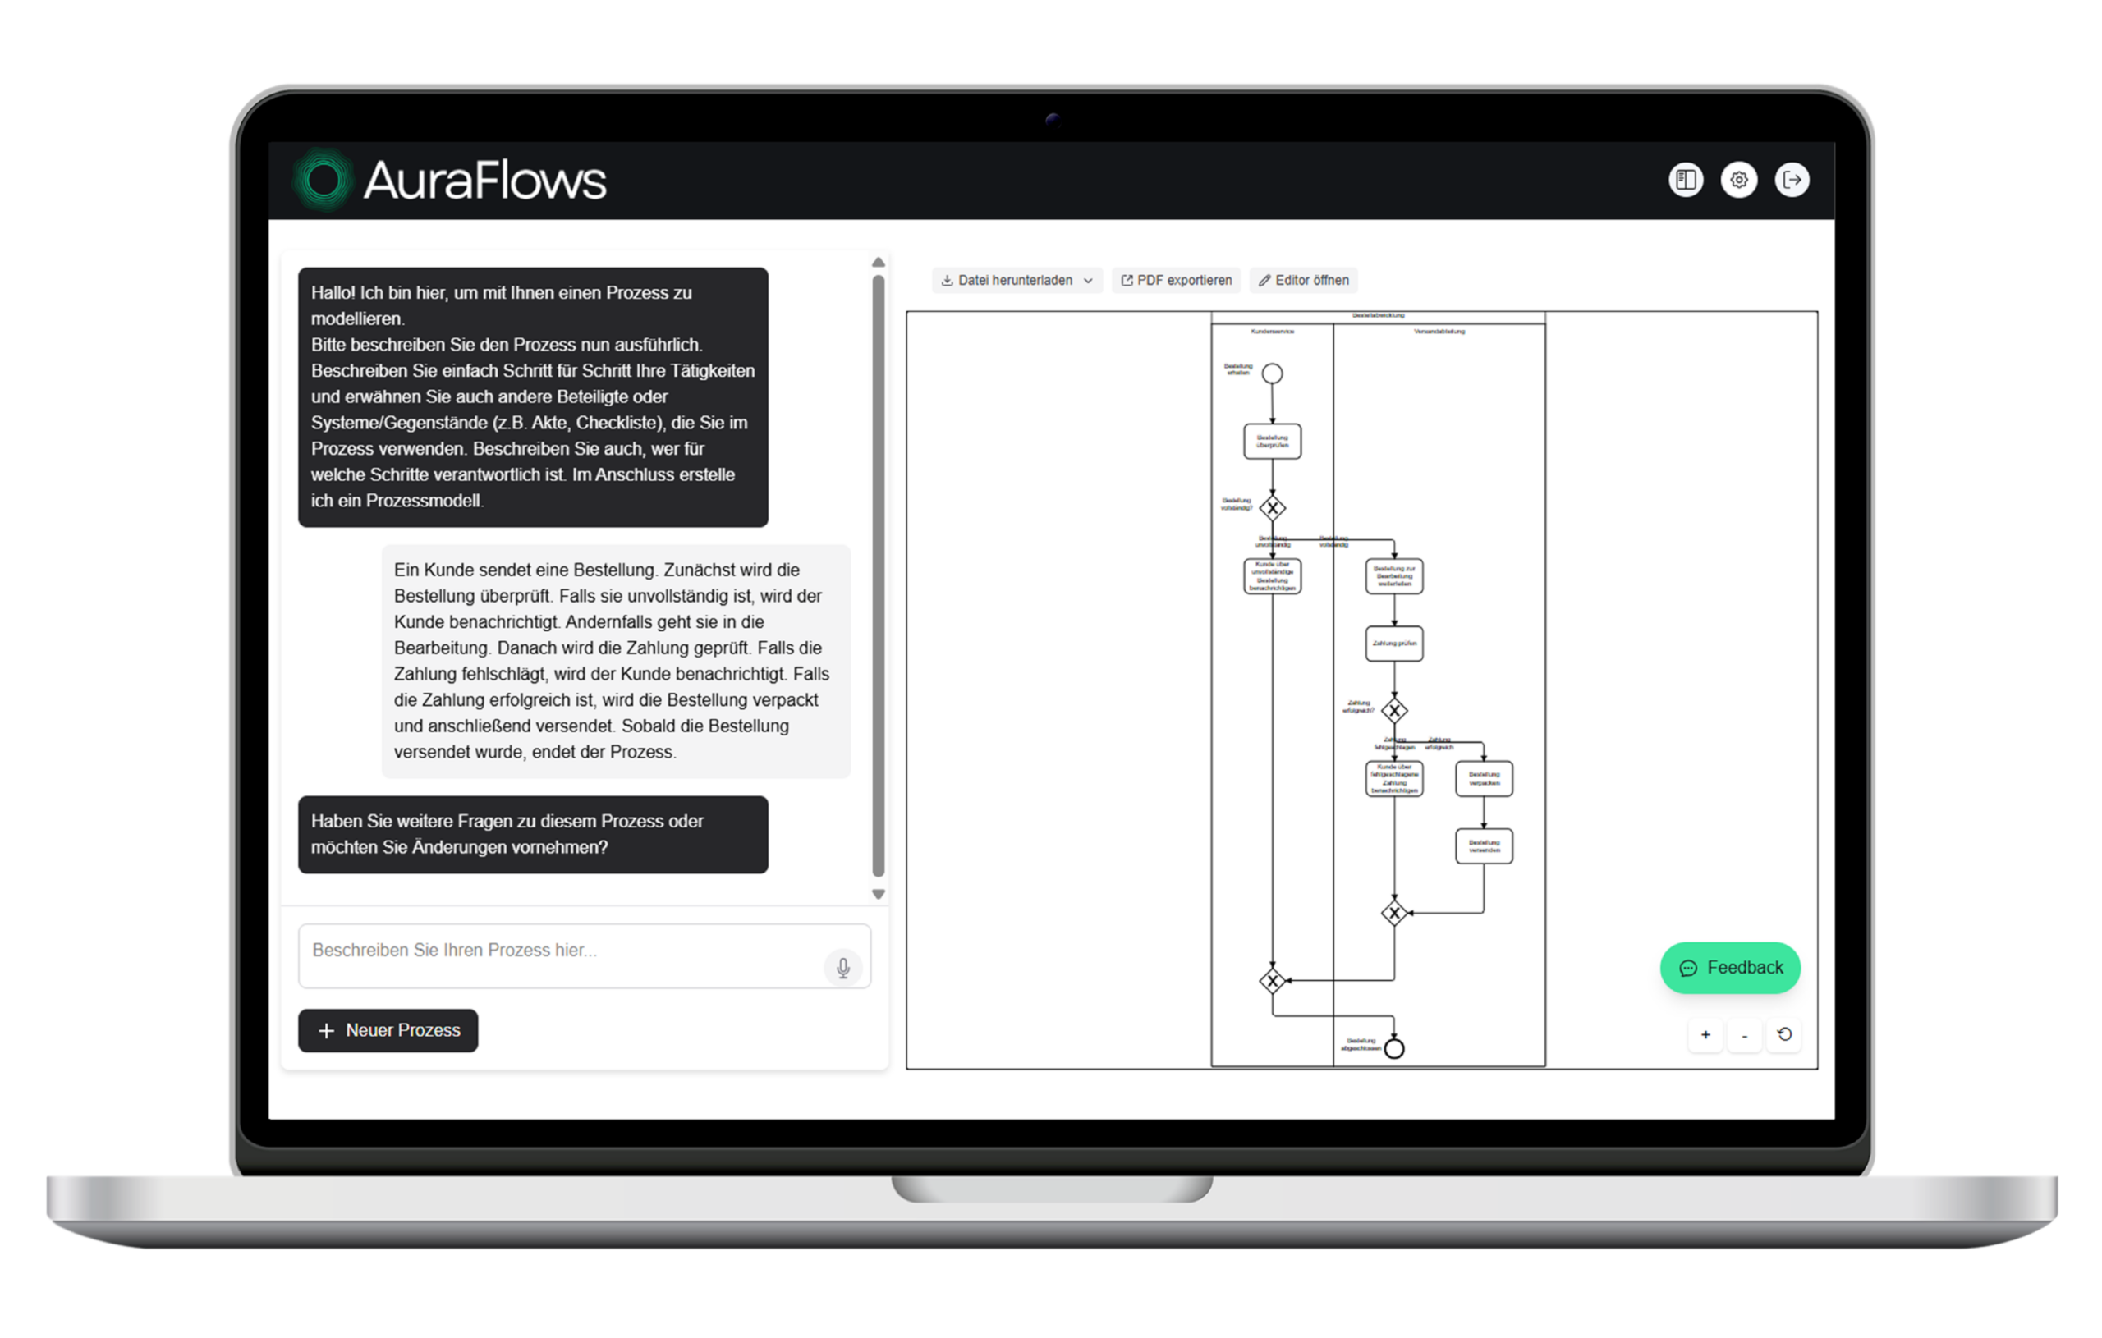Click chat scroll-up arrow

tap(879, 263)
